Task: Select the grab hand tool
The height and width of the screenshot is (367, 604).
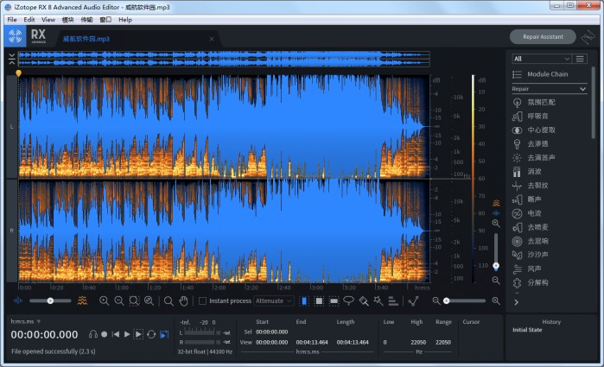Action: 183,301
